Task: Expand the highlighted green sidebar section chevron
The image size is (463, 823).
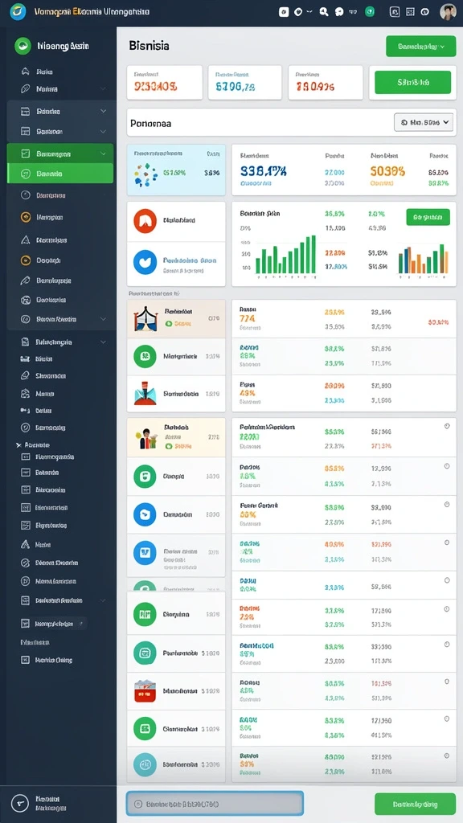Action: coord(103,154)
